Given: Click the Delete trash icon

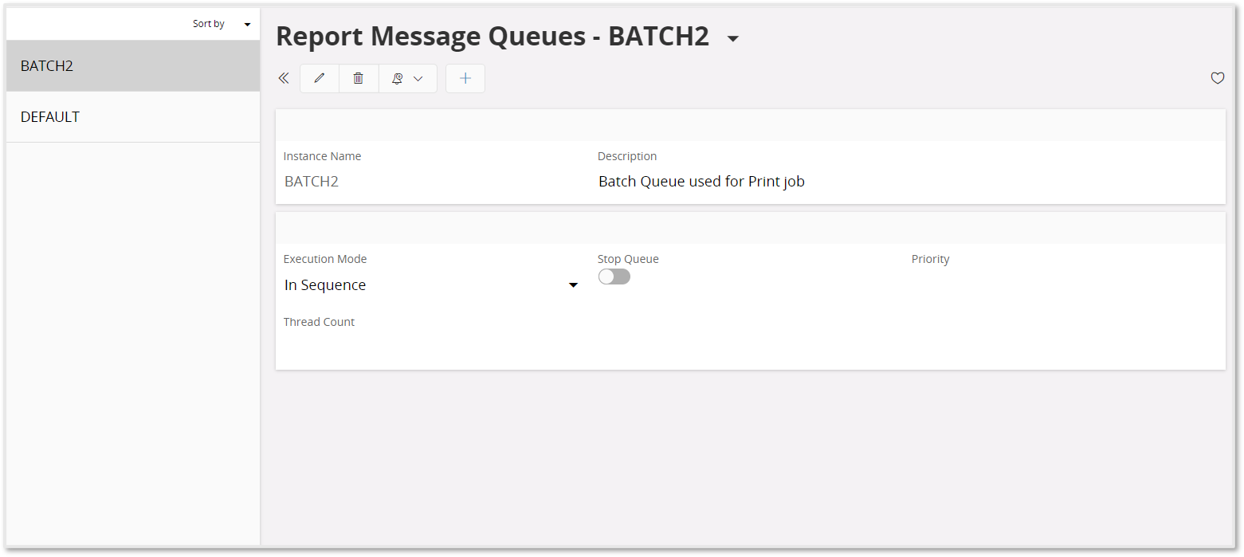Looking at the screenshot, I should click(358, 78).
